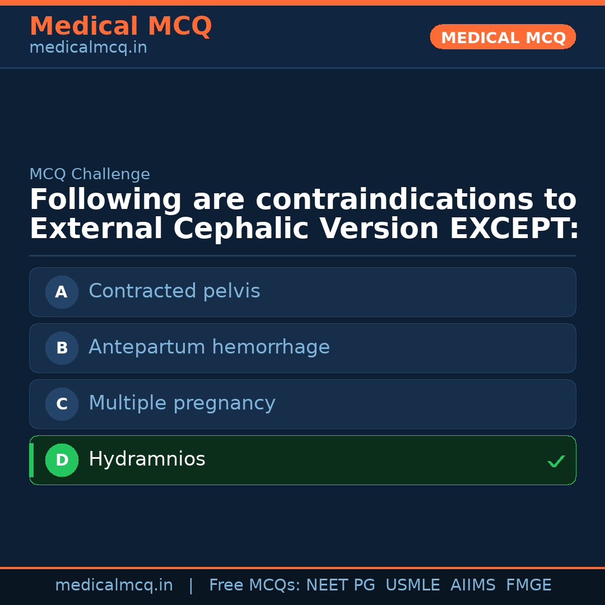Click the letter B circle icon
Image resolution: width=605 pixels, height=605 pixels.
click(x=62, y=348)
